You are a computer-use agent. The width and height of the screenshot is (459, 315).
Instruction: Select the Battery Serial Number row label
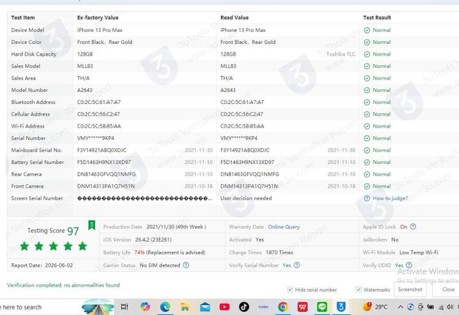pos(37,162)
